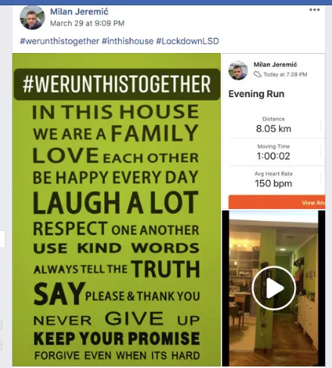
Task: Click the Avg Heart Rate 150 bpm stat
Action: (274, 179)
